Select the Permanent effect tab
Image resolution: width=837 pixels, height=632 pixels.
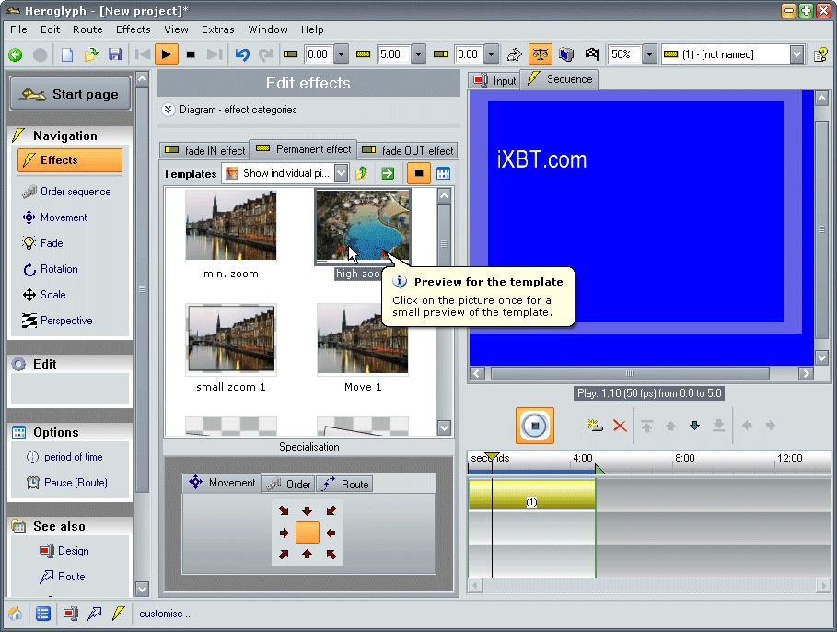click(x=303, y=149)
